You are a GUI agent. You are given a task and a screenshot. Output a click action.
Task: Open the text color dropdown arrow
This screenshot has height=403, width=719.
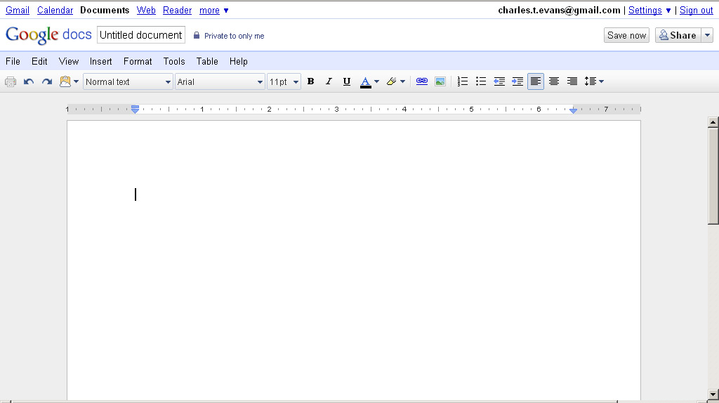coord(376,81)
